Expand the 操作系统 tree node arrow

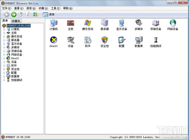click(x=4, y=37)
